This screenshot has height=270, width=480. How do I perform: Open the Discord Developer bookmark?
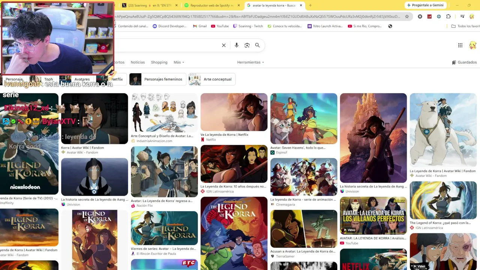(169, 26)
